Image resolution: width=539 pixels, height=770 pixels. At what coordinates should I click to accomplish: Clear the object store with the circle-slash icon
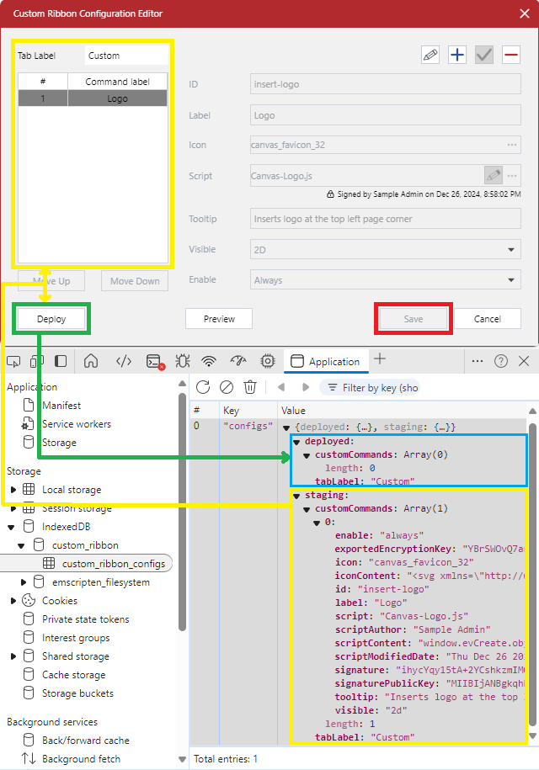click(x=227, y=387)
